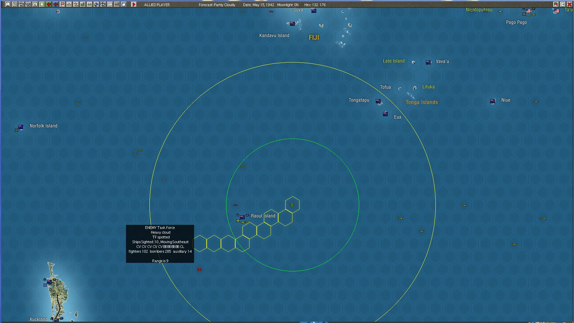Click the Moonlight: 0% status text
The height and width of the screenshot is (323, 574).
click(288, 5)
